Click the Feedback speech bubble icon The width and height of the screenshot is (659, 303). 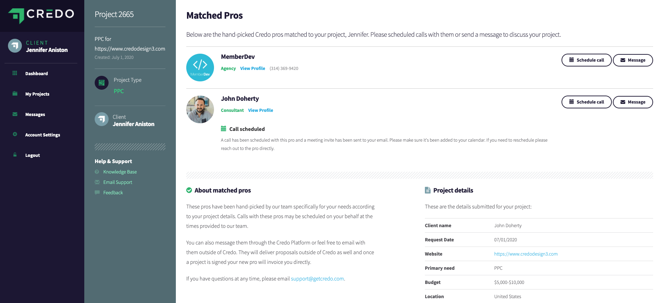[97, 193]
